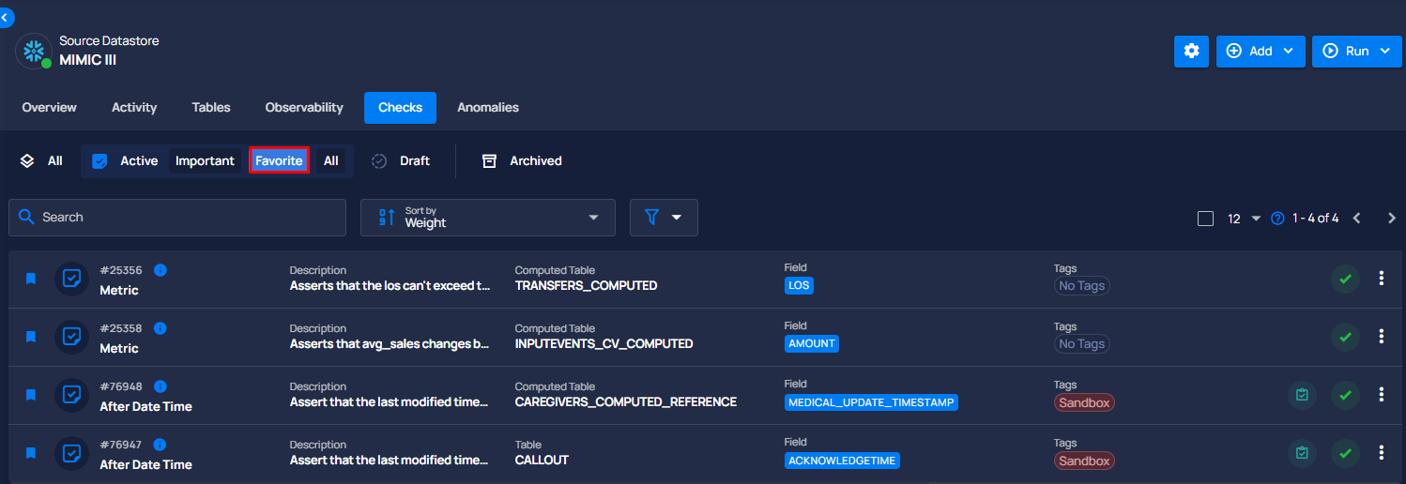Click the green status checkmark for #76948
The image size is (1406, 484).
point(1345,395)
